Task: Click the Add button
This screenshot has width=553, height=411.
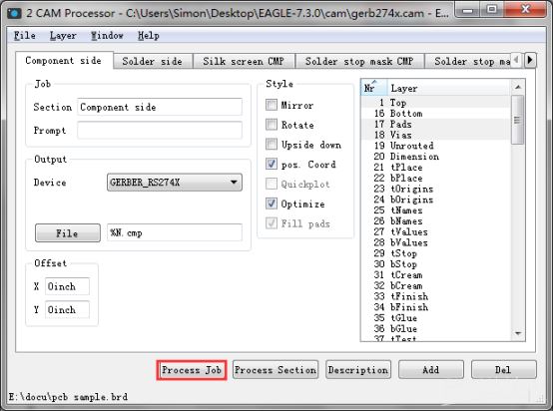Action: coord(431,370)
